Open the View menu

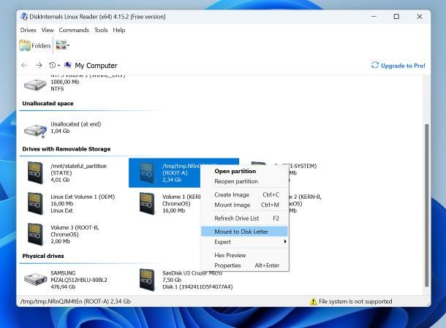[48, 30]
